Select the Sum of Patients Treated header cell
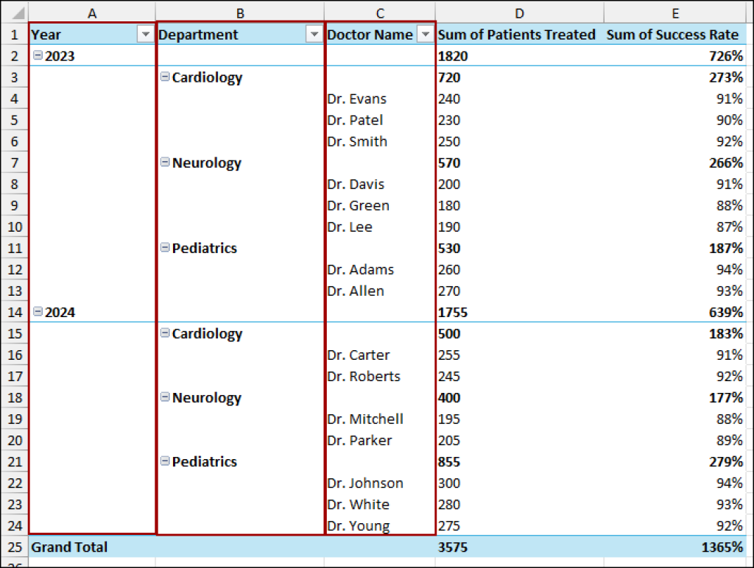 (516, 34)
